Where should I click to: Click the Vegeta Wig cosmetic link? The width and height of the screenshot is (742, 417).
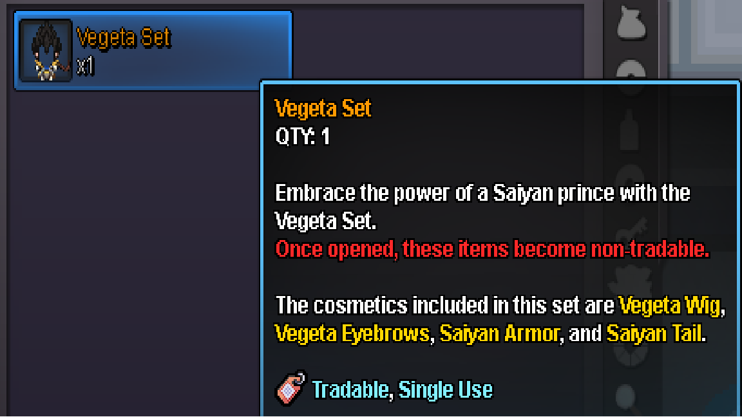point(670,306)
